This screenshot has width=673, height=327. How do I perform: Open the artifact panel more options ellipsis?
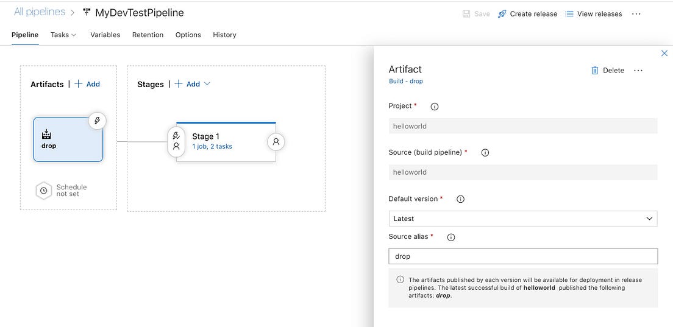click(638, 71)
